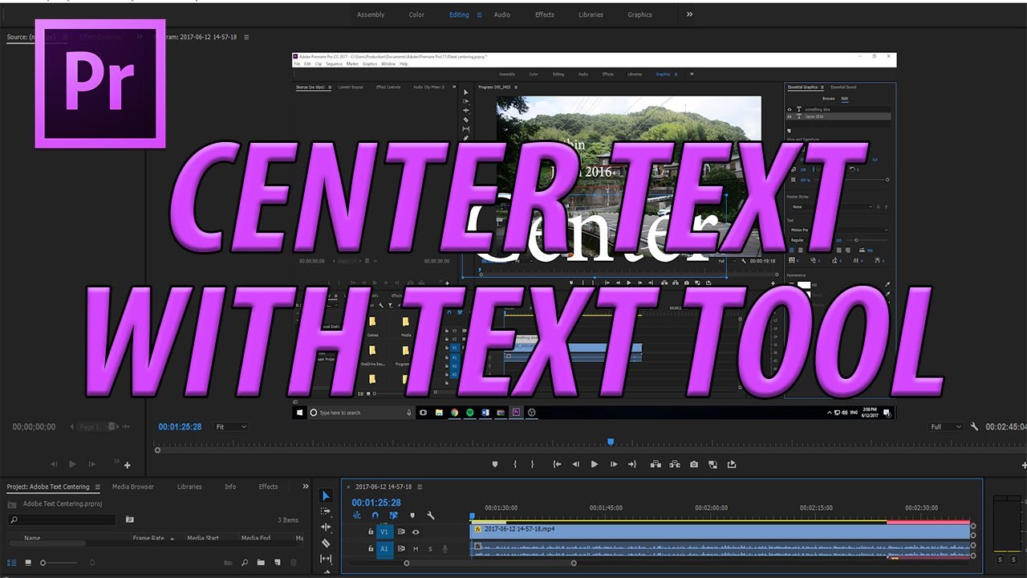Toggle snapping with the magnet icon
Image resolution: width=1027 pixels, height=578 pixels.
pyautogui.click(x=375, y=515)
